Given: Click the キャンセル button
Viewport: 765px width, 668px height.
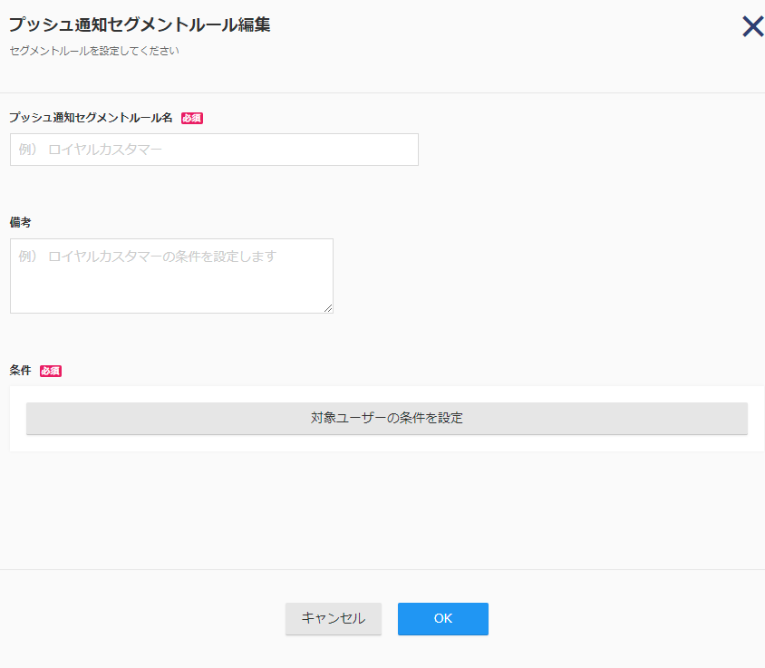Looking at the screenshot, I should click(x=334, y=619).
